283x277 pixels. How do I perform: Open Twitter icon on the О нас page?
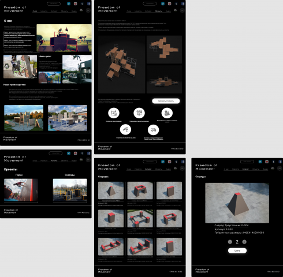[x=69, y=3]
